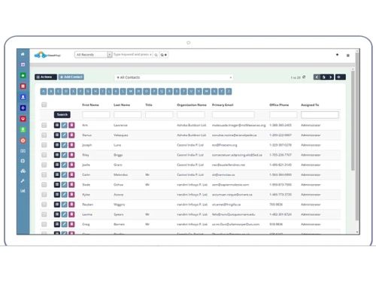Edit contact Kirk Lawrence with pencil icon
This screenshot has height=282, width=376.
coord(64,125)
